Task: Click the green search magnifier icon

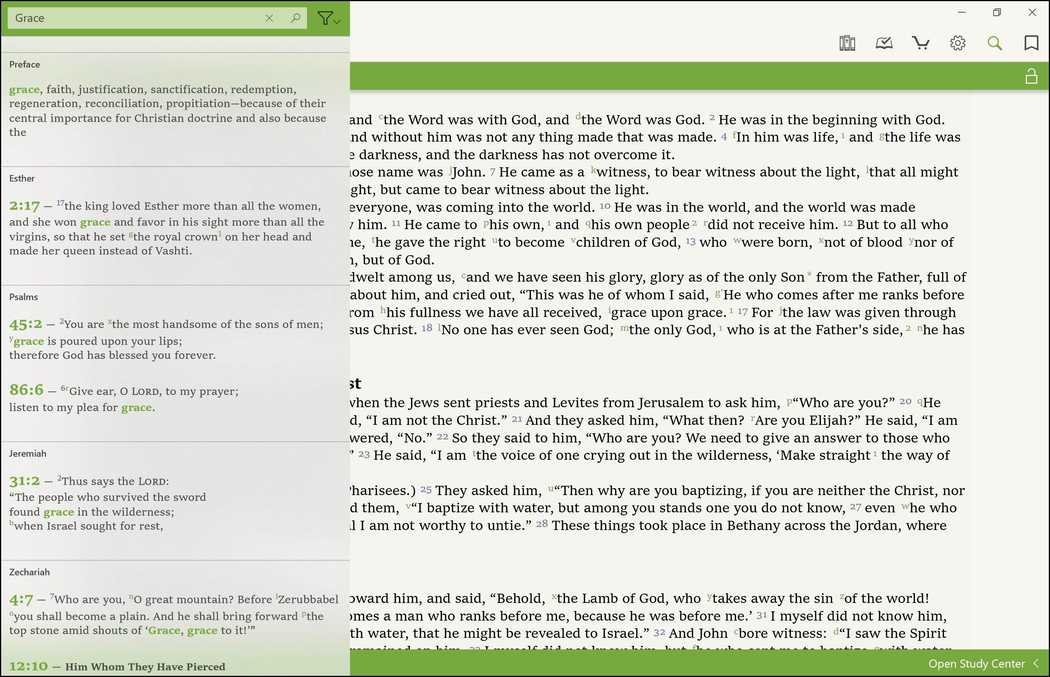Action: (994, 43)
